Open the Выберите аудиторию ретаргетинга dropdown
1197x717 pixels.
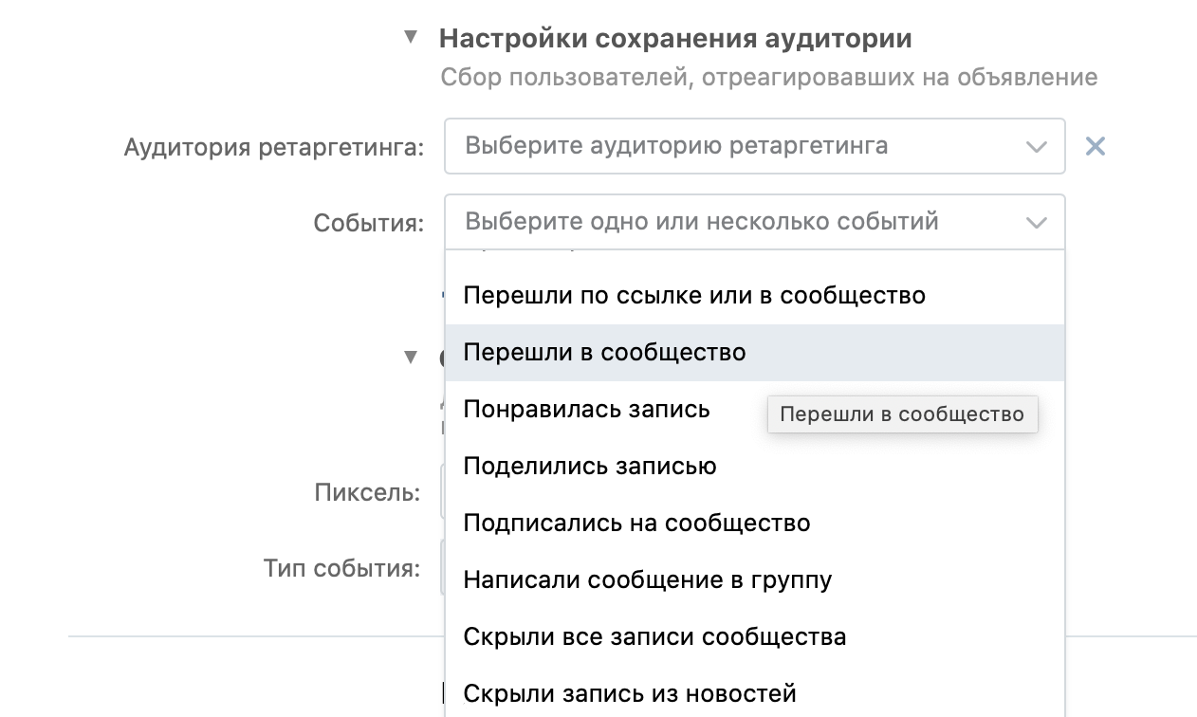(754, 146)
